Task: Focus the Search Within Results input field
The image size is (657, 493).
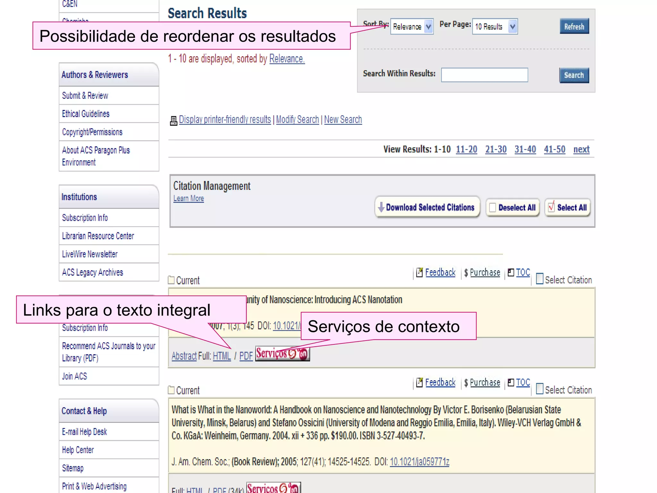Action: [x=484, y=75]
